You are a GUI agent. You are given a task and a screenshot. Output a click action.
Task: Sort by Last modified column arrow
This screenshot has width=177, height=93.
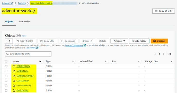[x=106, y=61]
